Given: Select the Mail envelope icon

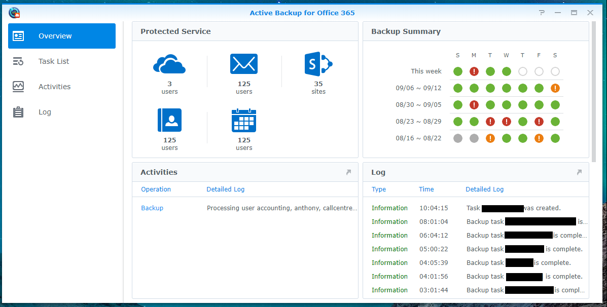Looking at the screenshot, I should click(x=244, y=64).
